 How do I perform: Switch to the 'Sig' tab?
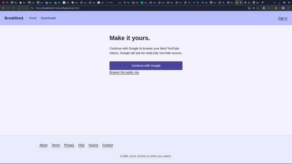[x=247, y=3]
